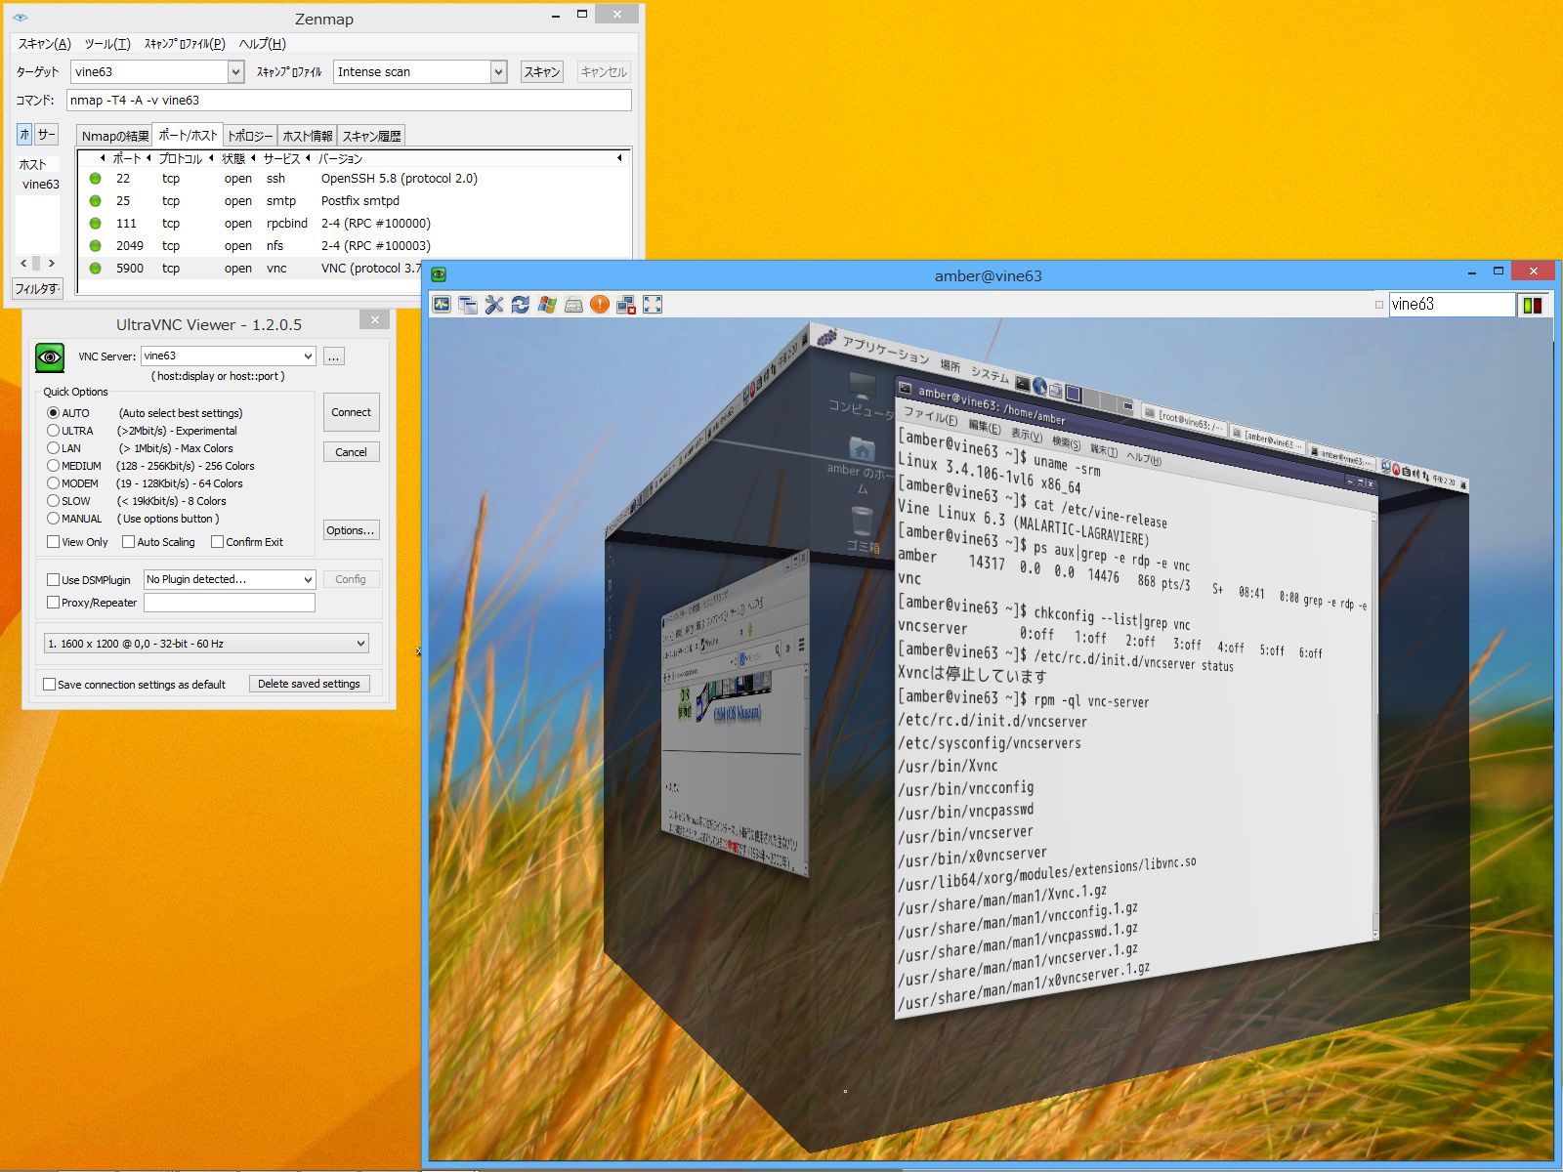Viewport: 1563px width, 1172px height.
Task: Open the Intense scan profile dropdown
Action: [x=498, y=71]
